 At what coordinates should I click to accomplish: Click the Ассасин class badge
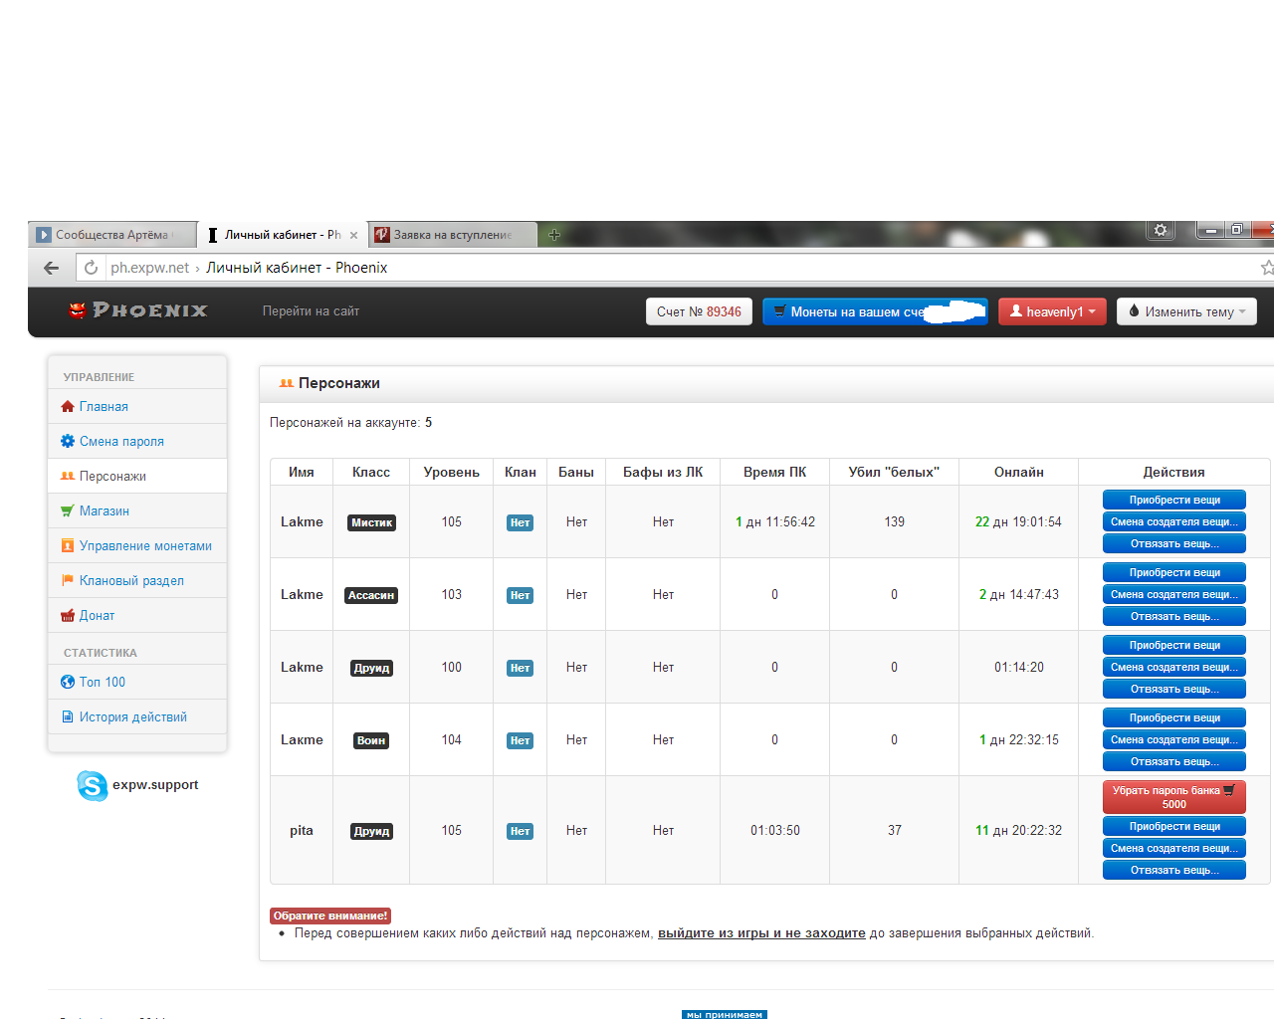point(371,595)
